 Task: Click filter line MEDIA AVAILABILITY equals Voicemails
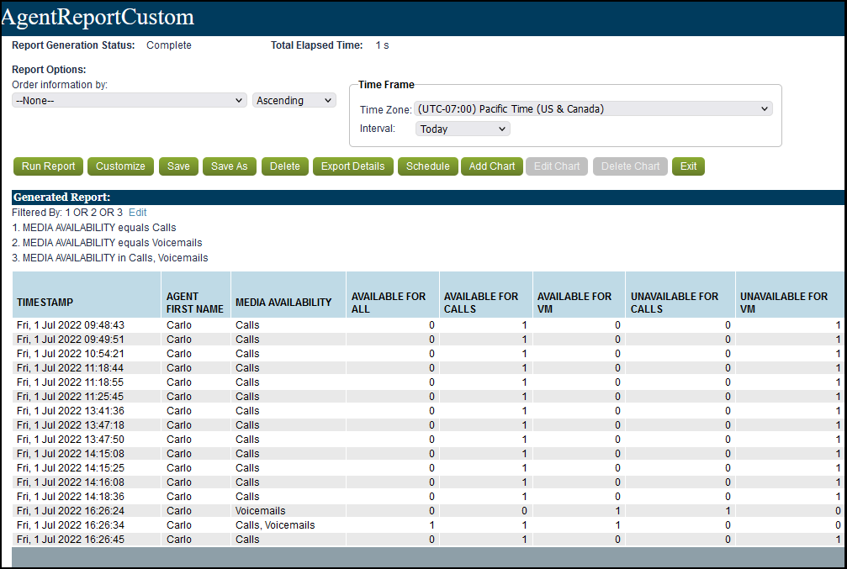107,243
